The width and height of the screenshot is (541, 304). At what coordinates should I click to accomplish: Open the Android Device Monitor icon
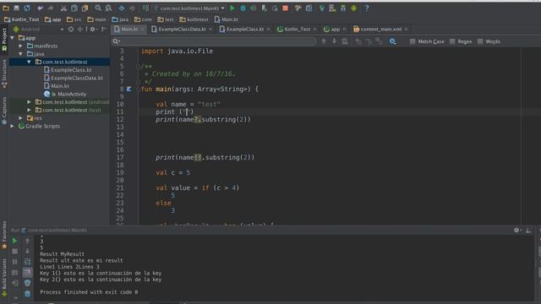pyautogui.click(x=353, y=8)
